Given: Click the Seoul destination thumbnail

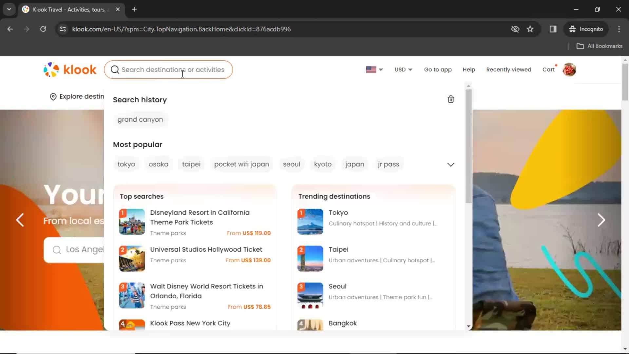Looking at the screenshot, I should click(310, 296).
